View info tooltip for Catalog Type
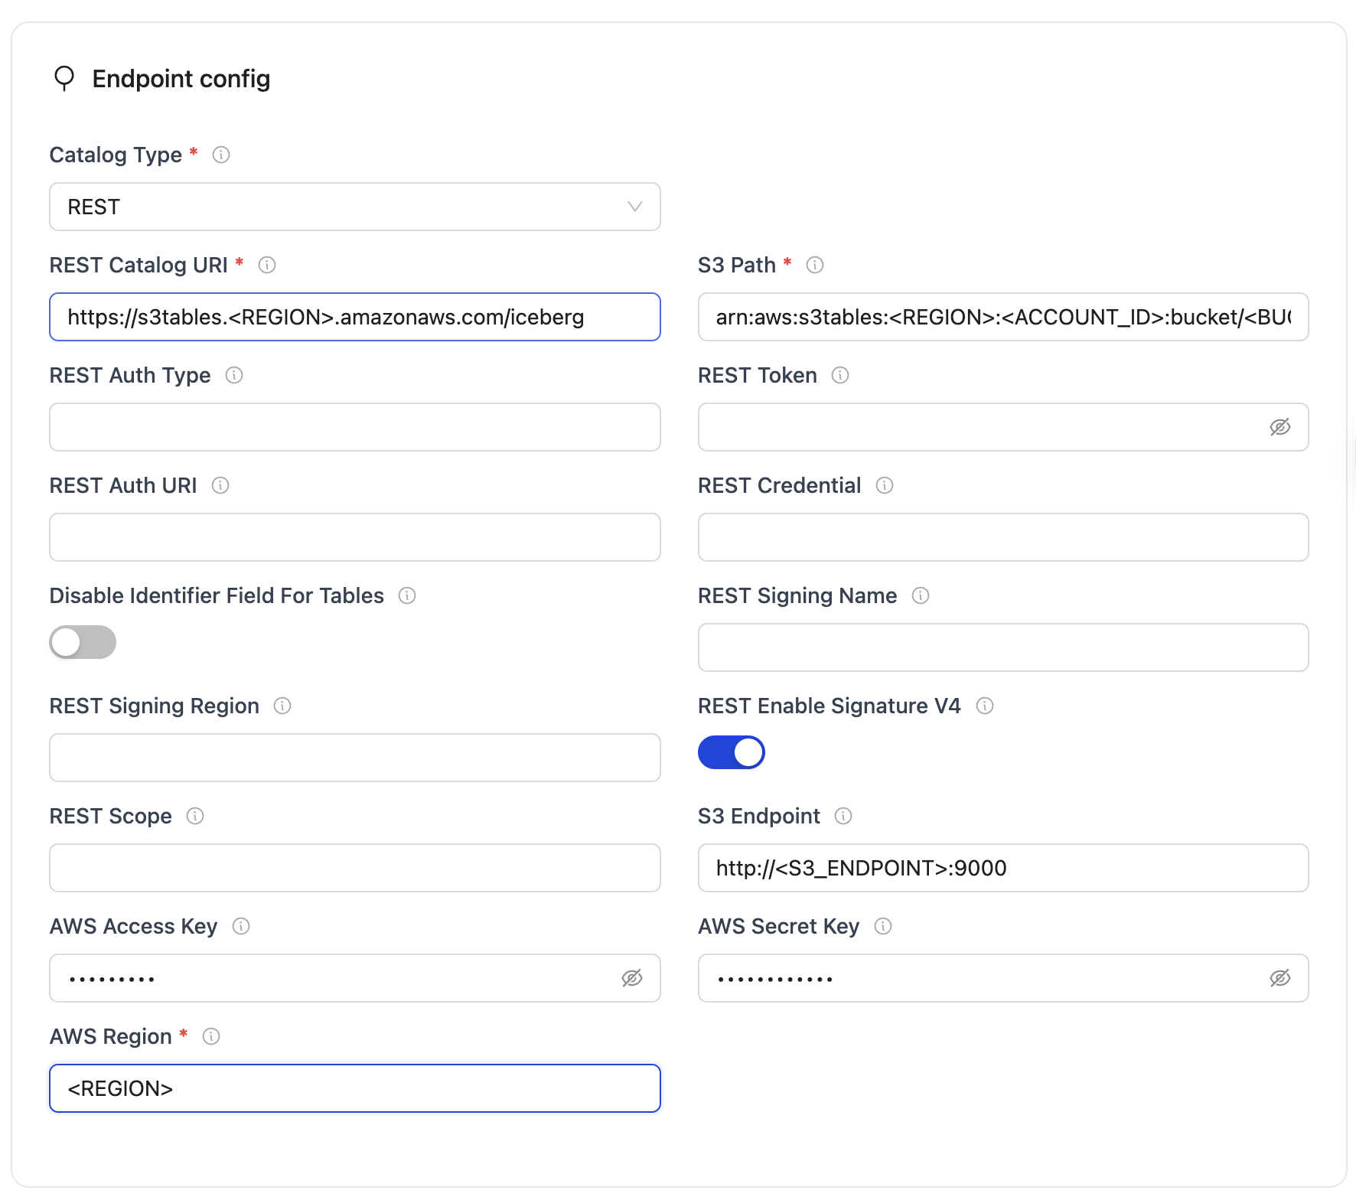The image size is (1356, 1200). (221, 155)
